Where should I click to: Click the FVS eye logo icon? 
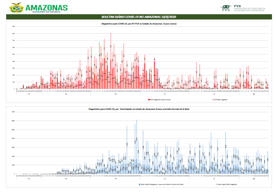(226, 8)
